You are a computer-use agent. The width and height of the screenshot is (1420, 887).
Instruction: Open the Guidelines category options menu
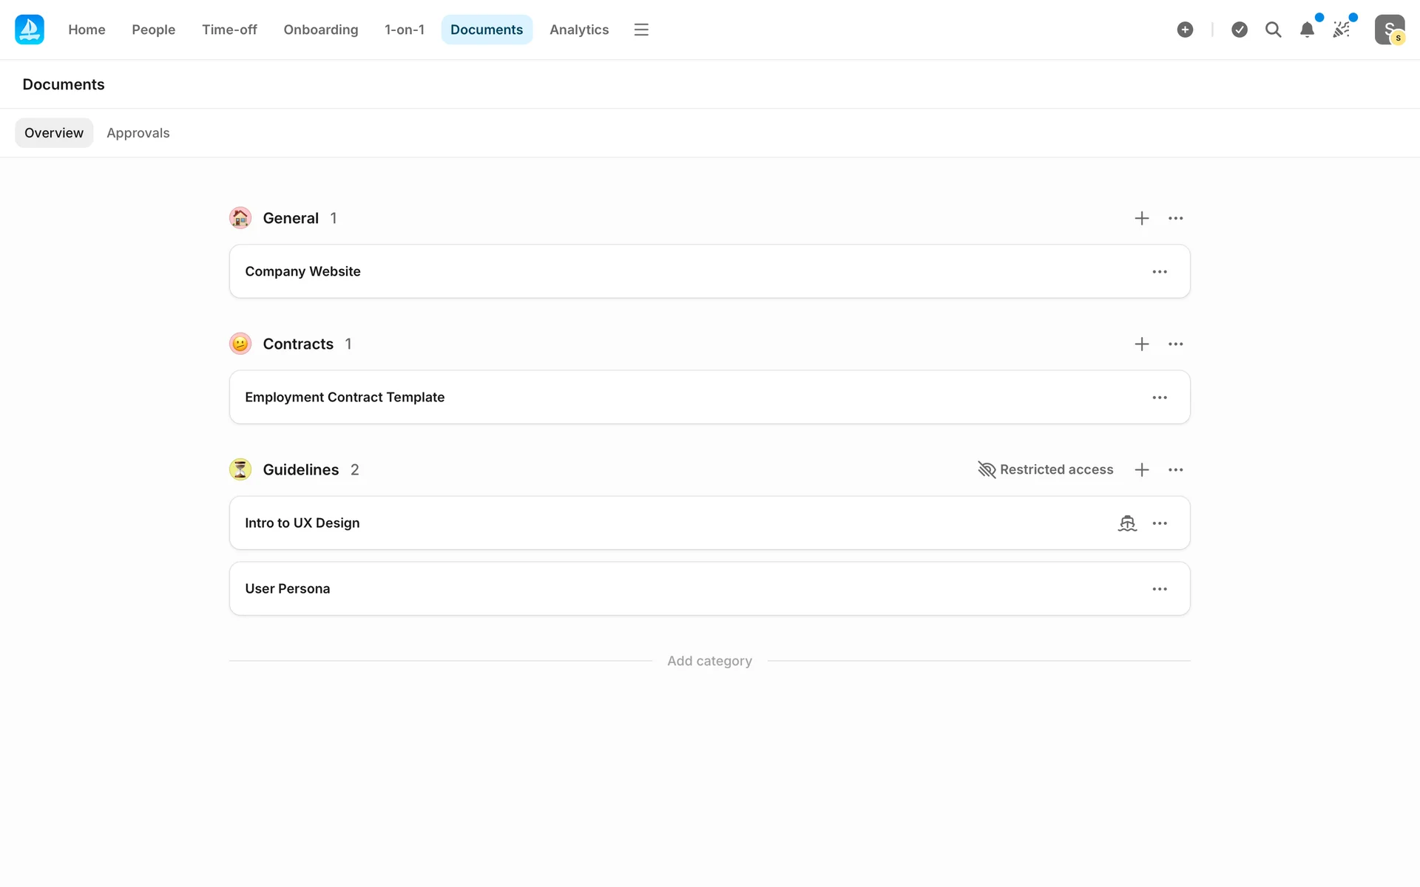(1176, 469)
